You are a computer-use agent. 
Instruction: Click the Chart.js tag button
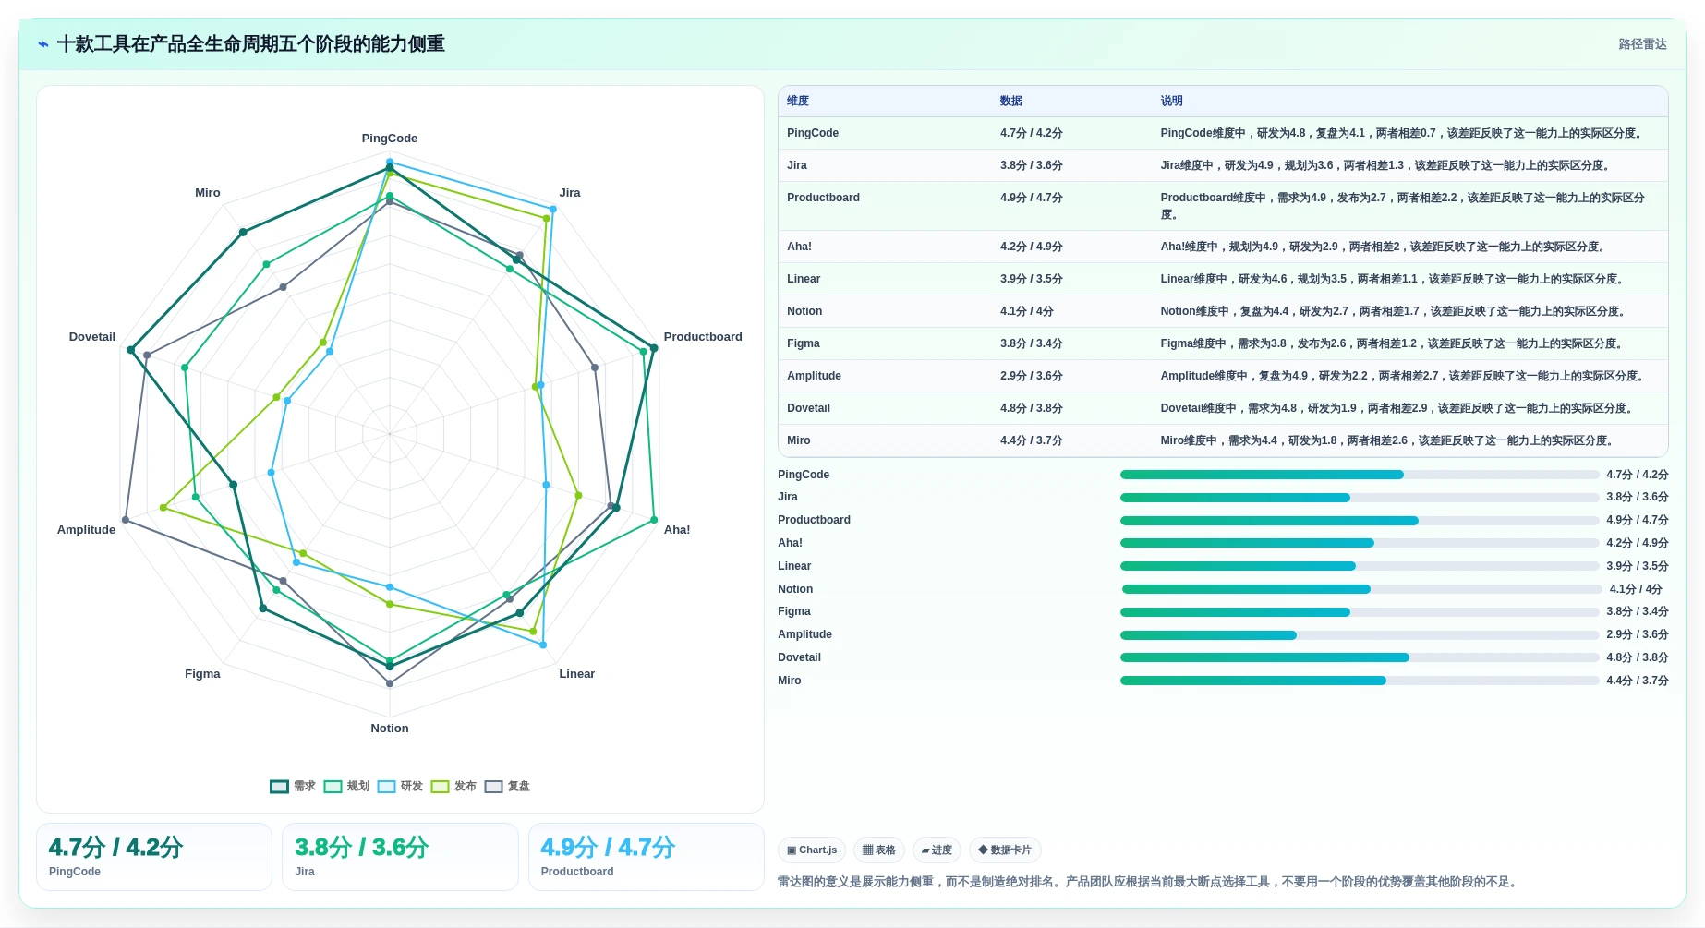[x=812, y=850]
